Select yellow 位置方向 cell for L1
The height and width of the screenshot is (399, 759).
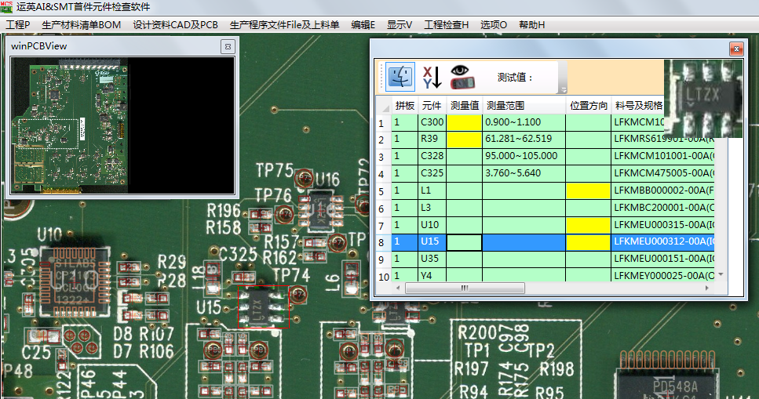(588, 190)
